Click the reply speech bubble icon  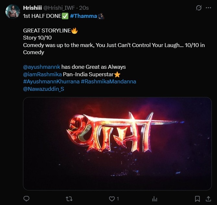(x=27, y=198)
